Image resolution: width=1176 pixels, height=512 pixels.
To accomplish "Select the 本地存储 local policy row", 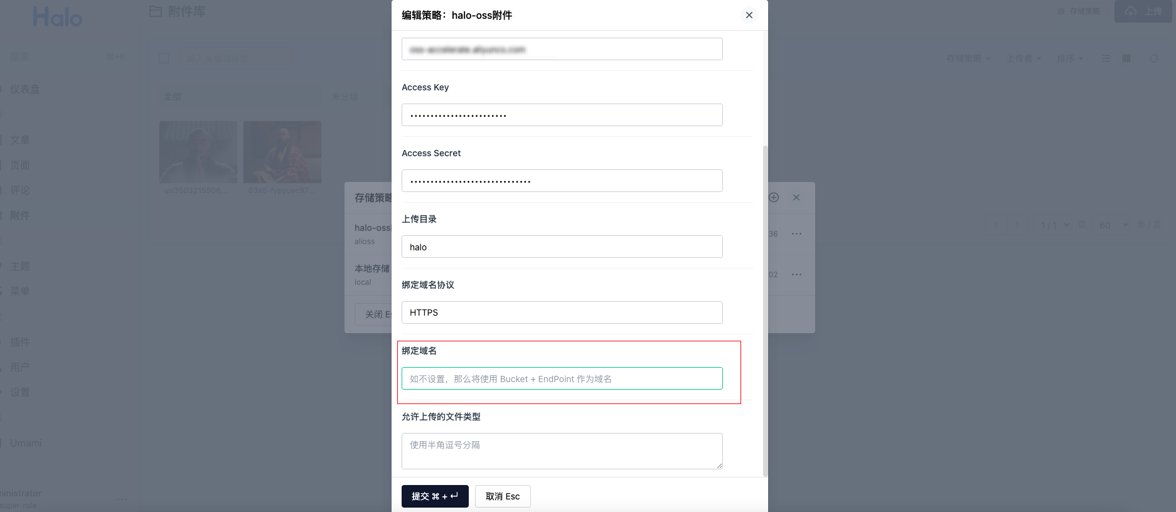I will tap(579, 275).
